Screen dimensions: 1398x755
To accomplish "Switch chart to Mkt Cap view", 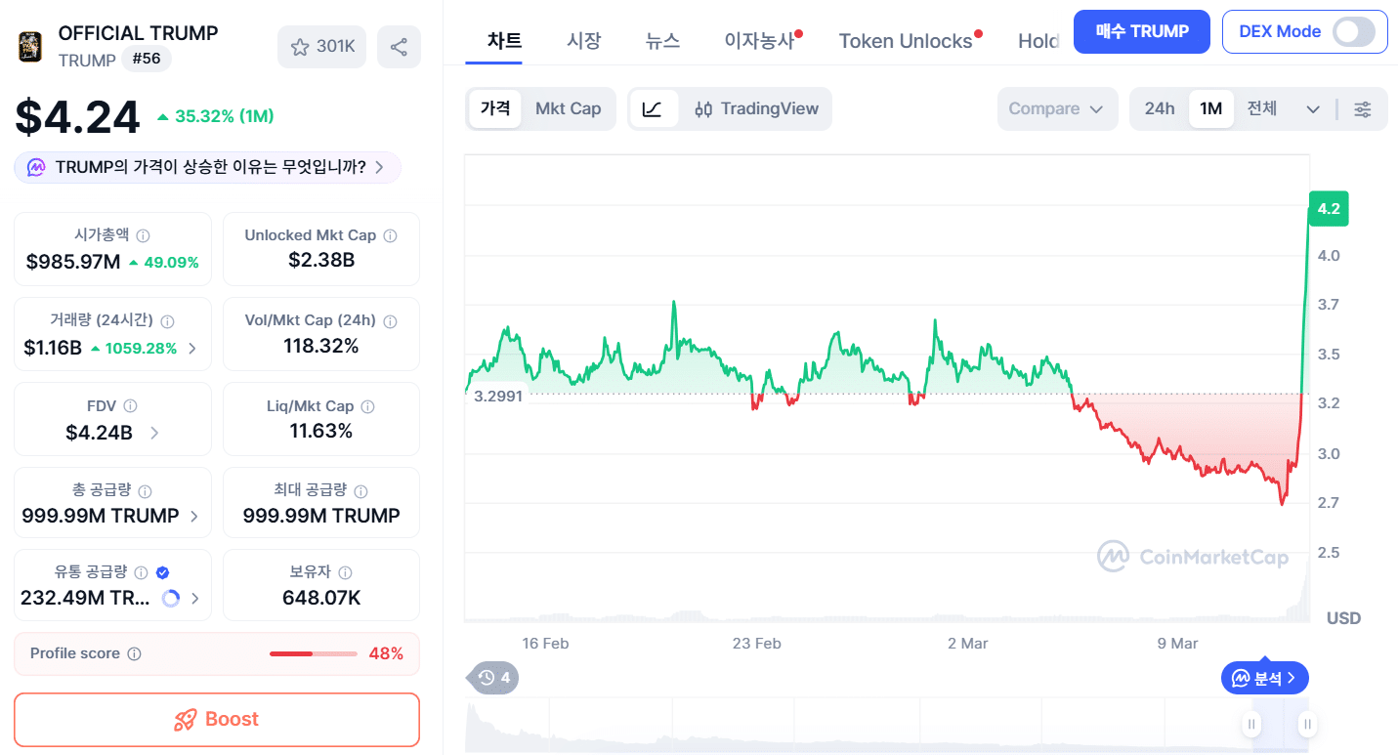I will point(568,108).
